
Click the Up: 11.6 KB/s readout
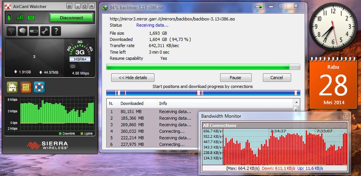coord(310,168)
